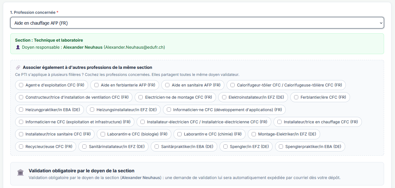Click the Validation obligatoire par le doyen heading
Screen dimensions: 395x188
[x=82, y=171]
